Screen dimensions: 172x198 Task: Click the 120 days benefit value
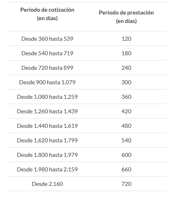pyautogui.click(x=126, y=39)
